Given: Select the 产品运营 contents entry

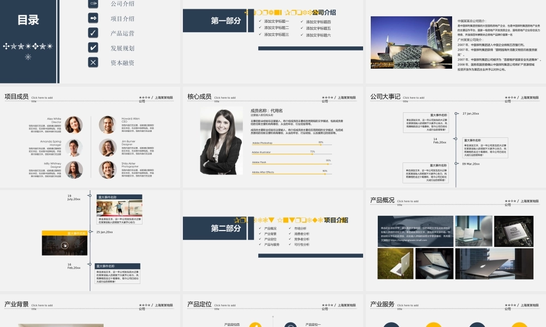Looking at the screenshot, I should click(122, 33).
